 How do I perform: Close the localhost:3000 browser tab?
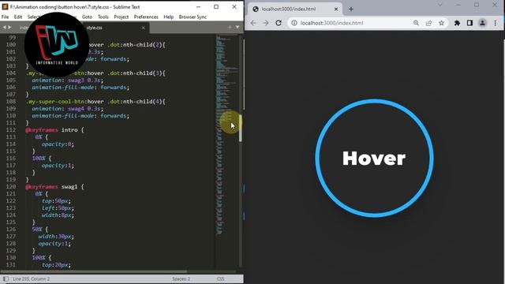[x=336, y=9]
